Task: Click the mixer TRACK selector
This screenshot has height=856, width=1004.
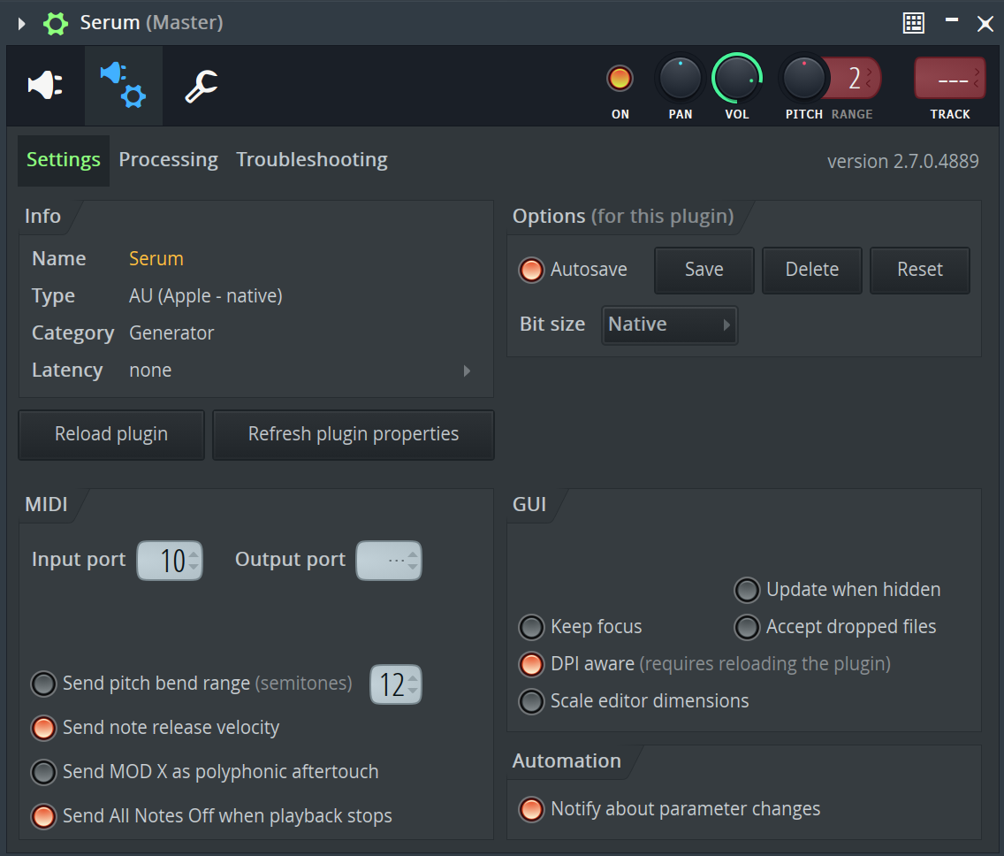Action: click(949, 78)
